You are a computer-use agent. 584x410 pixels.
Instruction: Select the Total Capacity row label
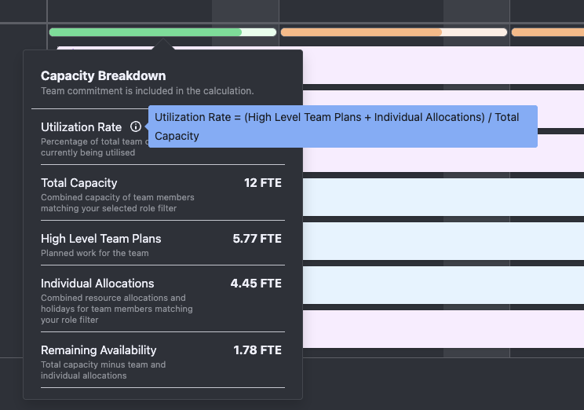click(x=78, y=183)
